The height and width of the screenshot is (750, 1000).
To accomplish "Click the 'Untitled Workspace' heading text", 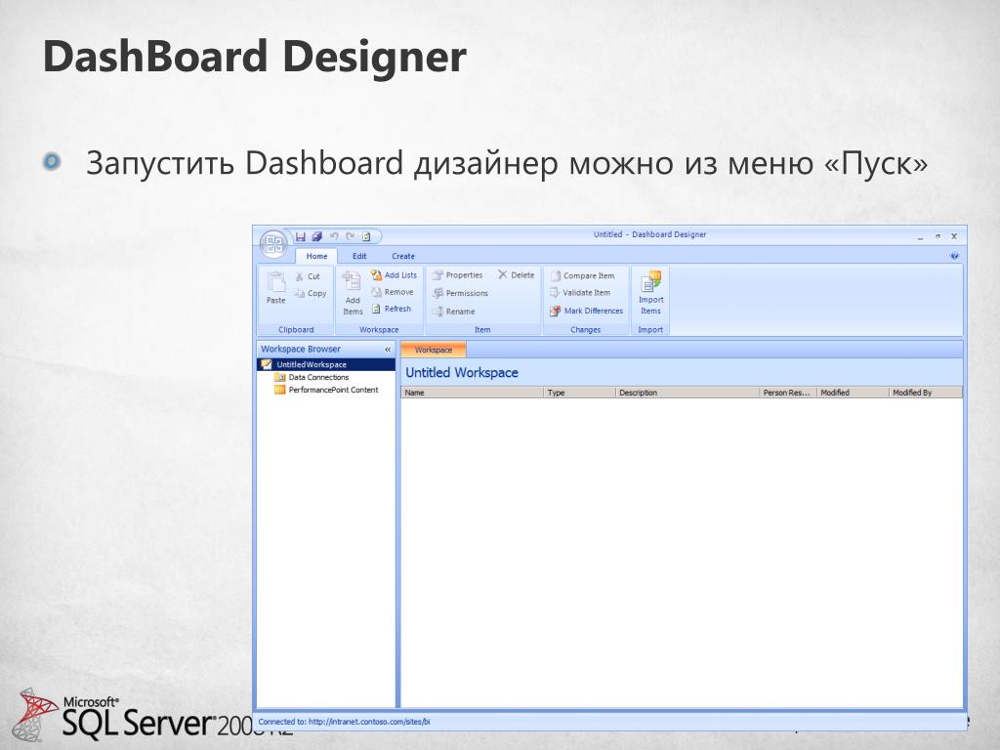I will point(462,373).
